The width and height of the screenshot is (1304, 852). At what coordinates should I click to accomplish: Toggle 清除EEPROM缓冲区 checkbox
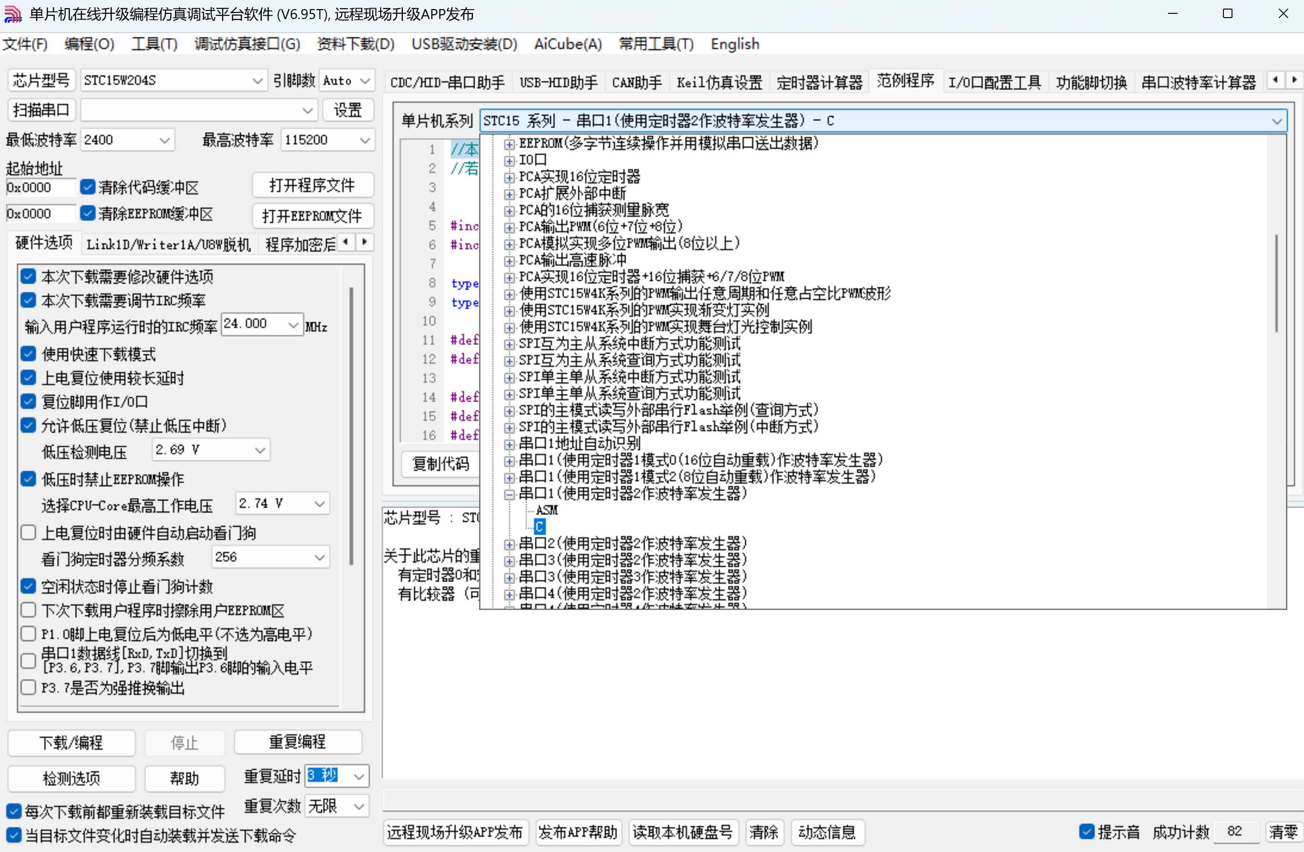click(x=88, y=213)
